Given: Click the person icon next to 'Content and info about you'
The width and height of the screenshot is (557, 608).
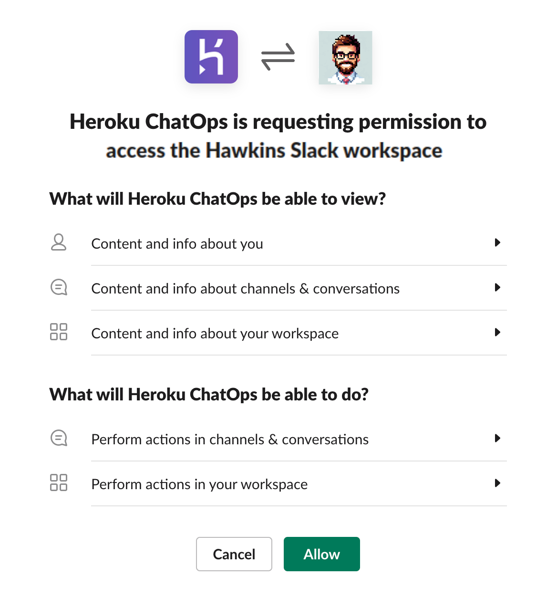Looking at the screenshot, I should point(59,243).
